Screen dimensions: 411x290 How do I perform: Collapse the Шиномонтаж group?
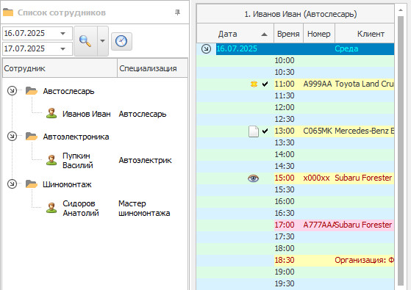click(x=12, y=184)
